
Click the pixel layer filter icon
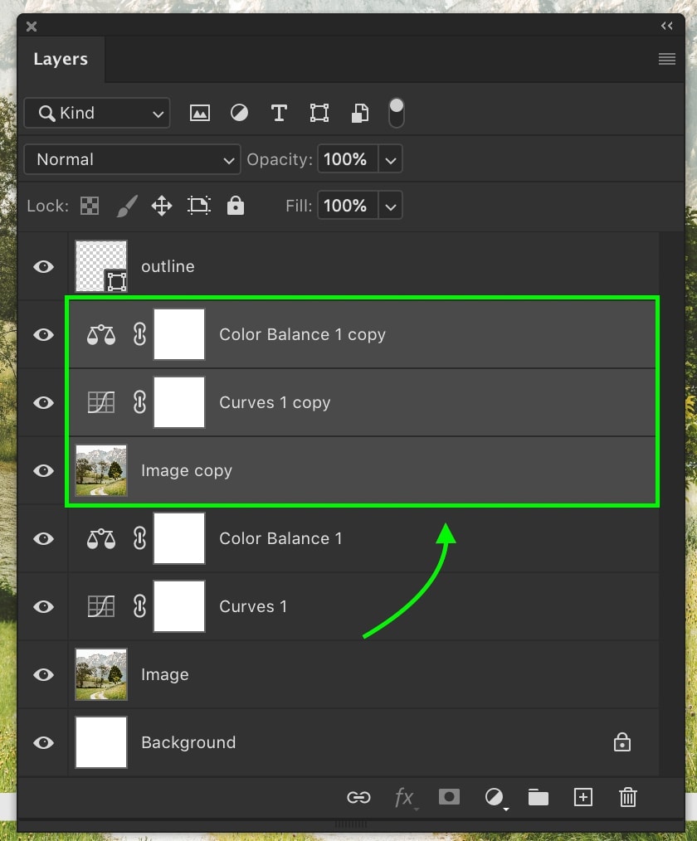[x=200, y=113]
